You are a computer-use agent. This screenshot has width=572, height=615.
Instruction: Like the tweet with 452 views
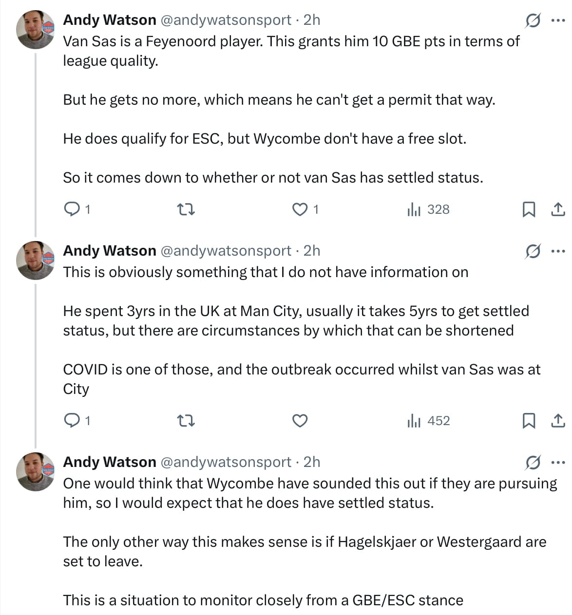coord(299,421)
